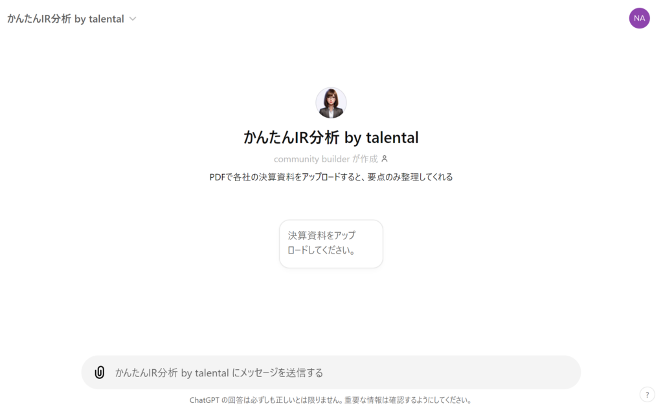Click the empty right end of the message bar
The height and width of the screenshot is (410, 663).
(x=550, y=372)
